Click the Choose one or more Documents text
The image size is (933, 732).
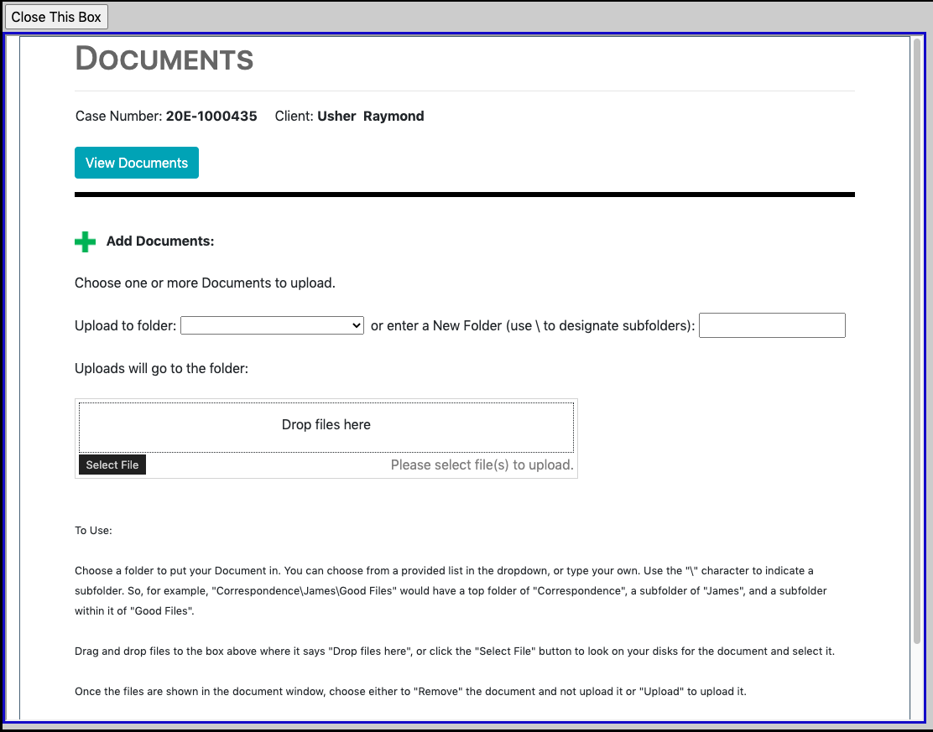click(x=205, y=283)
